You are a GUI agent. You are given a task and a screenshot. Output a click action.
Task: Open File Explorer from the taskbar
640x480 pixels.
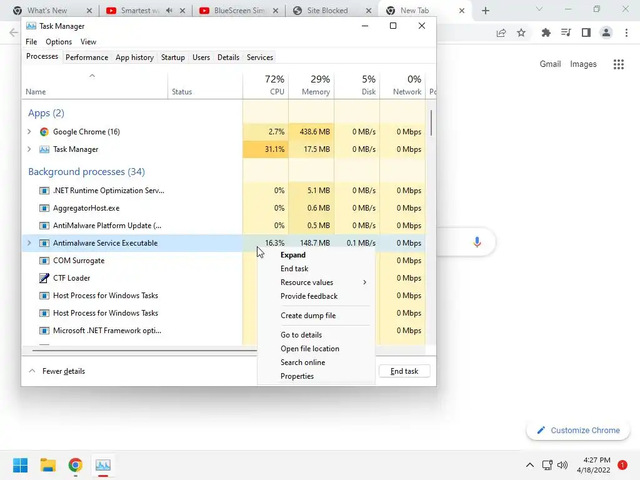(x=47, y=465)
